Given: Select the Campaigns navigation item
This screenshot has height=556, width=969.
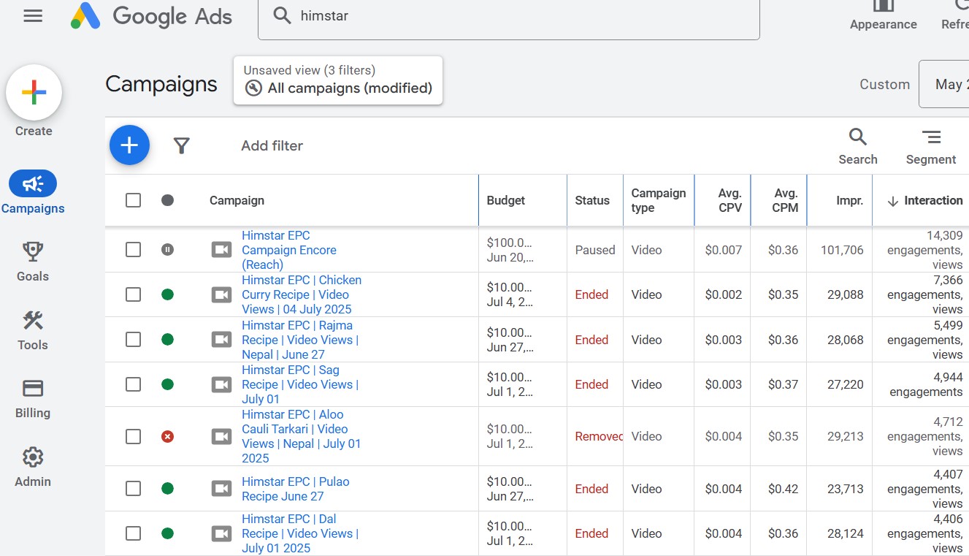Looking at the screenshot, I should [33, 193].
